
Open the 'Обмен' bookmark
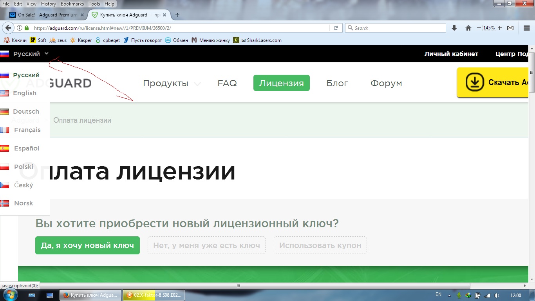tap(176, 40)
